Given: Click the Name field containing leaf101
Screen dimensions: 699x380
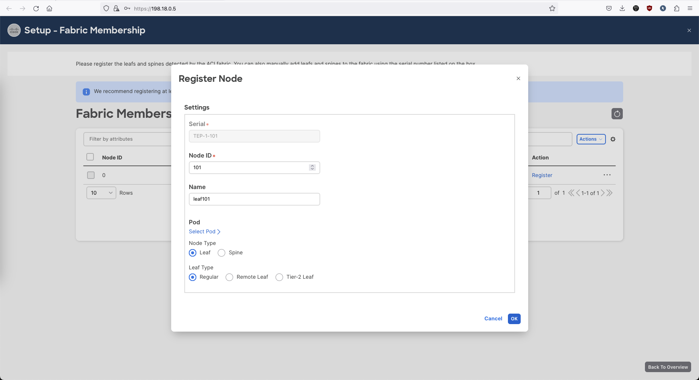Looking at the screenshot, I should click(254, 199).
